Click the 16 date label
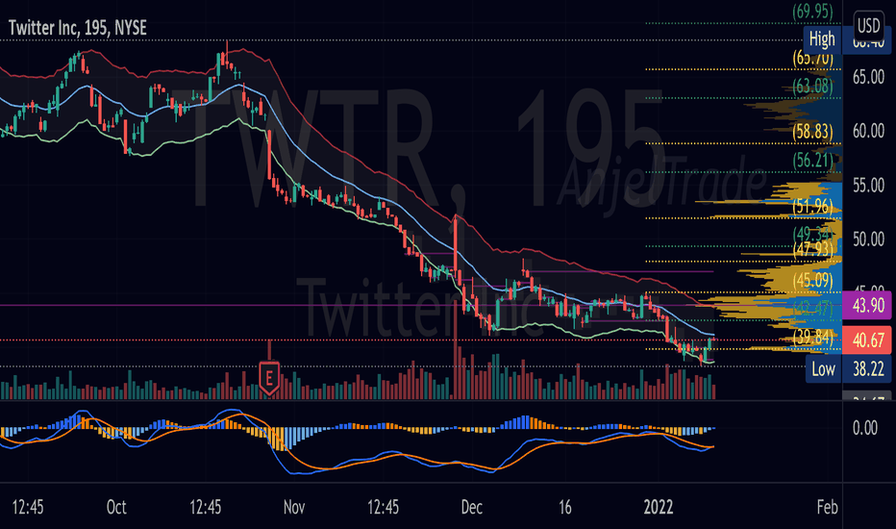Image resolution: width=896 pixels, height=529 pixels. coord(564,507)
